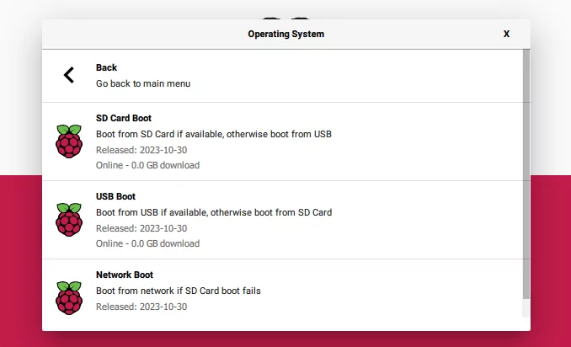Image resolution: width=571 pixels, height=347 pixels.
Task: Click the SD Card Boot release date line
Action: 141,150
